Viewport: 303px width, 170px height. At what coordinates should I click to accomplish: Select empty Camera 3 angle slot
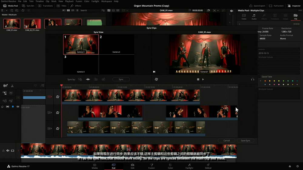tap(81, 65)
